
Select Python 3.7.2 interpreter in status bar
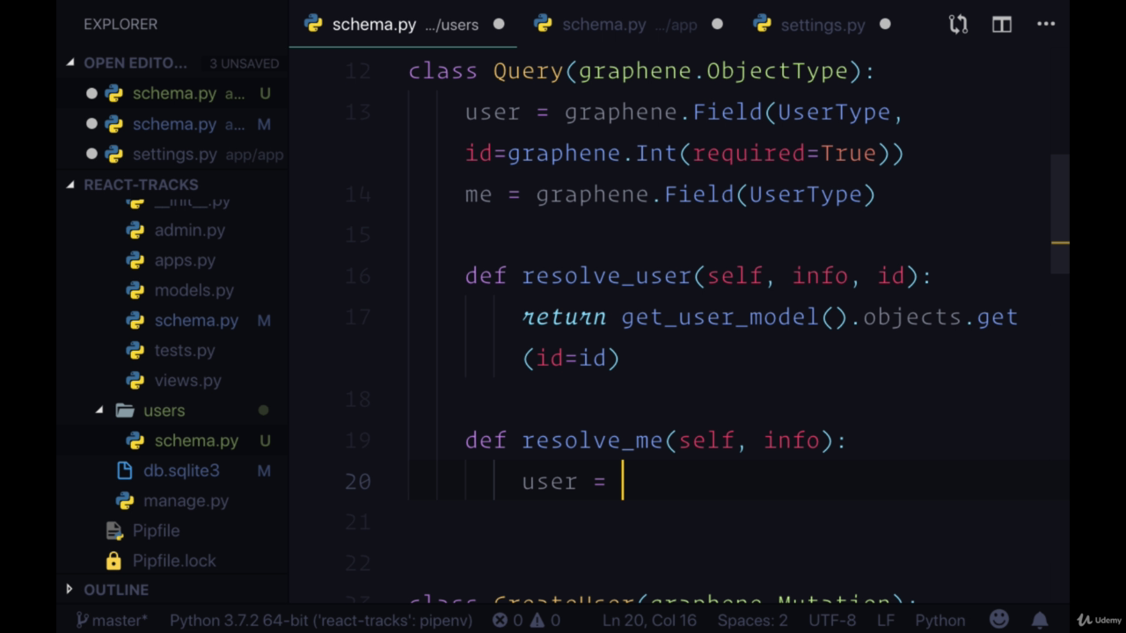point(321,621)
